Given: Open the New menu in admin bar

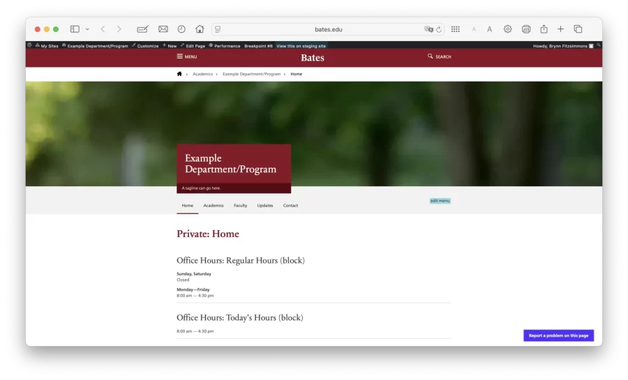Looking at the screenshot, I should pos(170,46).
